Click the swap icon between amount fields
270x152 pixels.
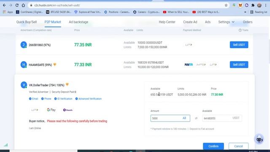click(196, 118)
